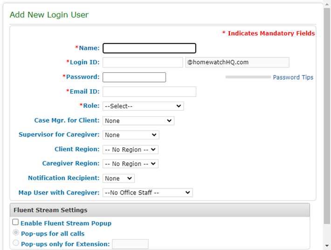Open Supervisor for Caregiver dropdown
This screenshot has width=331, height=250.
coord(131,135)
